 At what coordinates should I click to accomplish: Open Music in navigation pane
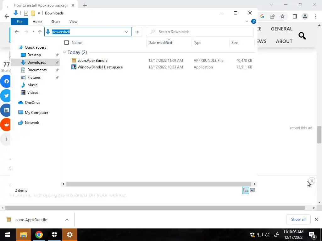[32, 85]
